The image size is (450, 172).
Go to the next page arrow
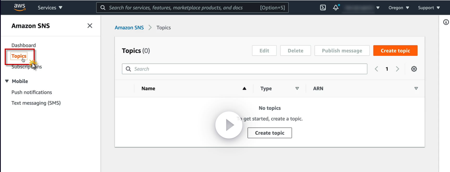coord(397,69)
